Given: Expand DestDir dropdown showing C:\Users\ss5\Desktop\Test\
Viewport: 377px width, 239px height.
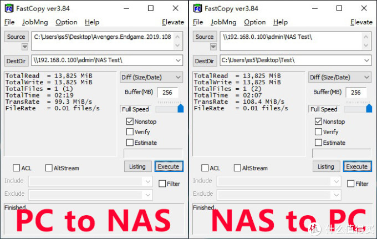Looking at the screenshot, I should point(366,60).
